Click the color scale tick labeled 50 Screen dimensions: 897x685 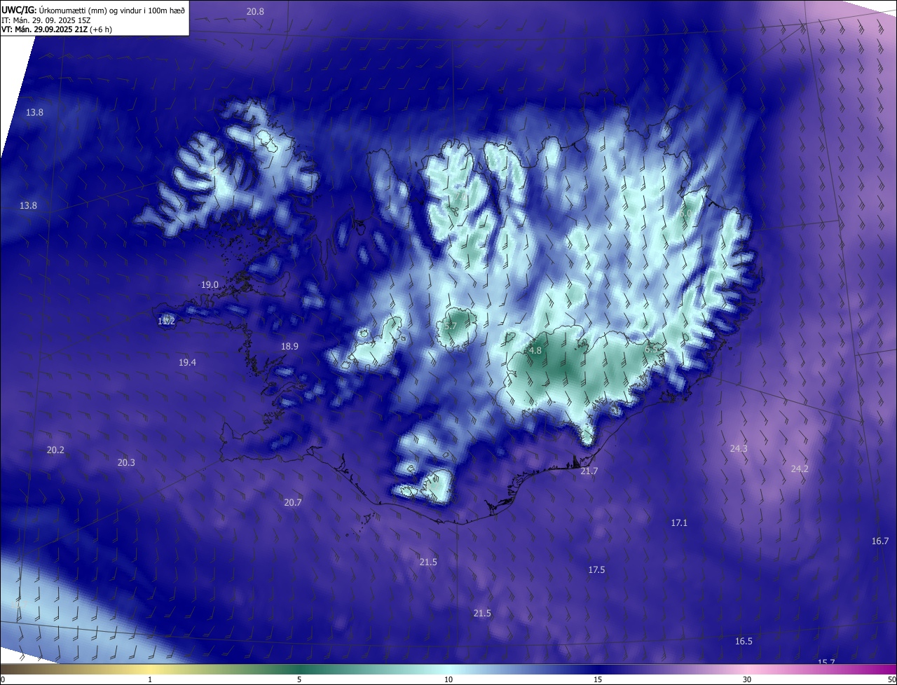(891, 679)
